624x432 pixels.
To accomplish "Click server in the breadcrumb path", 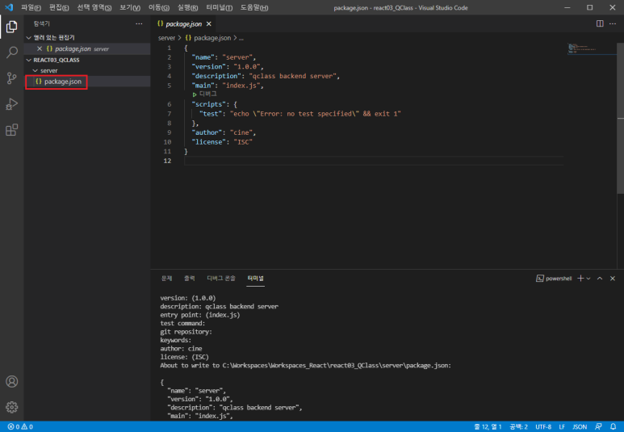I will [x=166, y=38].
